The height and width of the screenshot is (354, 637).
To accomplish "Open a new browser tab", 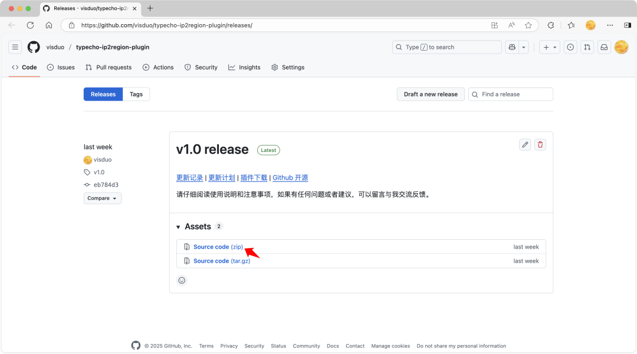I will 150,8.
